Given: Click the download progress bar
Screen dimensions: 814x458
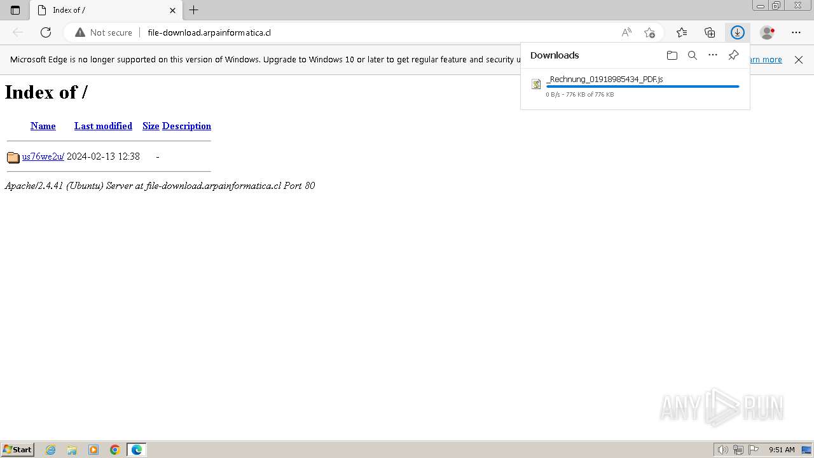Looking at the screenshot, I should pos(643,87).
